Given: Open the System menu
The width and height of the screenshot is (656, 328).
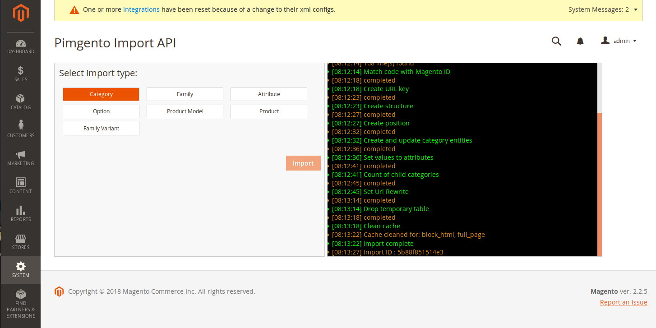Looking at the screenshot, I should pyautogui.click(x=20, y=270).
